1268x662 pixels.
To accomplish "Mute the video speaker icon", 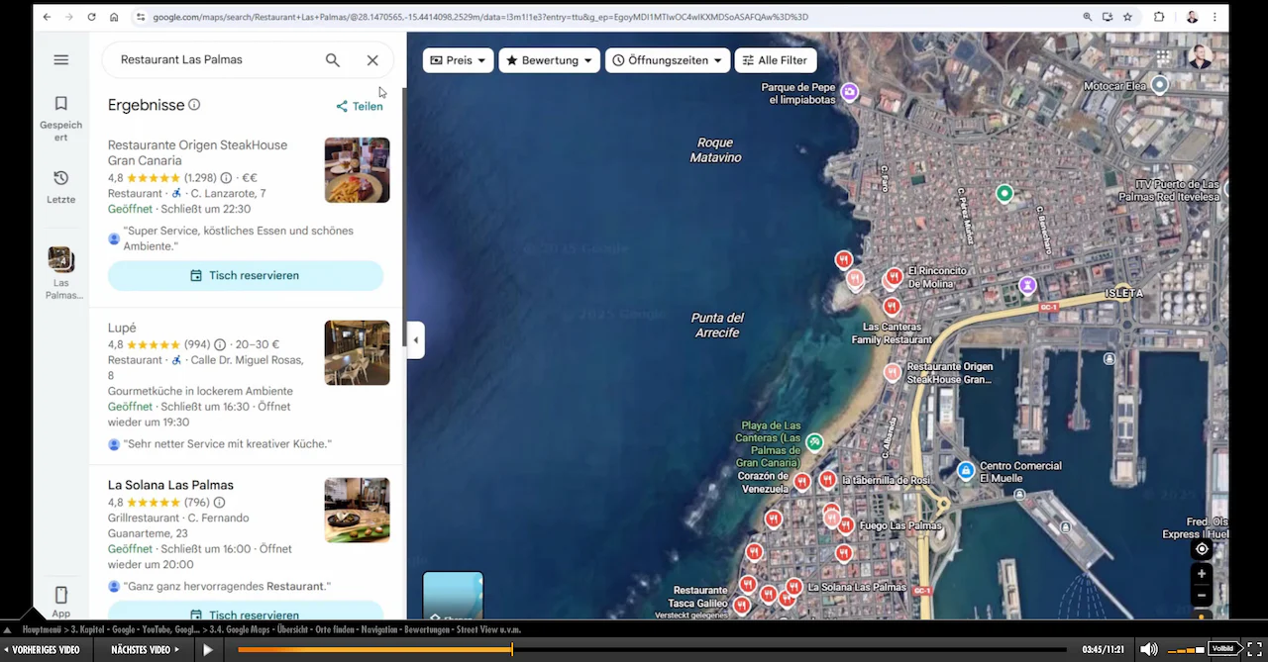I will click(1148, 649).
